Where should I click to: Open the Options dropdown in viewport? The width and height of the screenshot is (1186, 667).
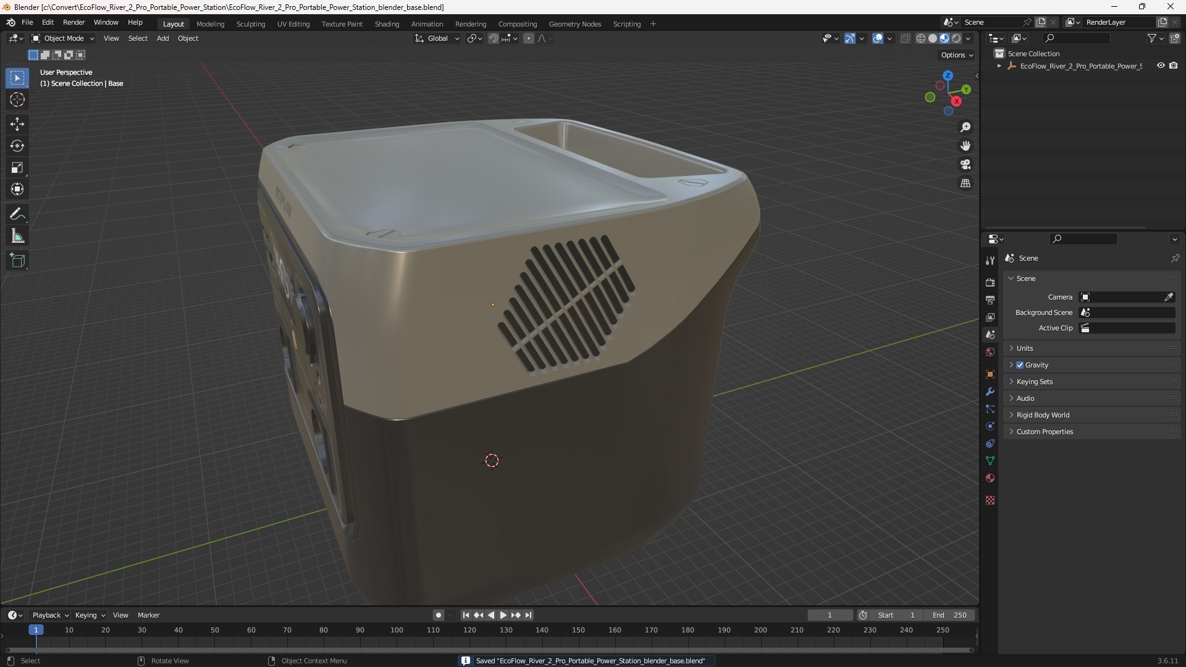(956, 55)
